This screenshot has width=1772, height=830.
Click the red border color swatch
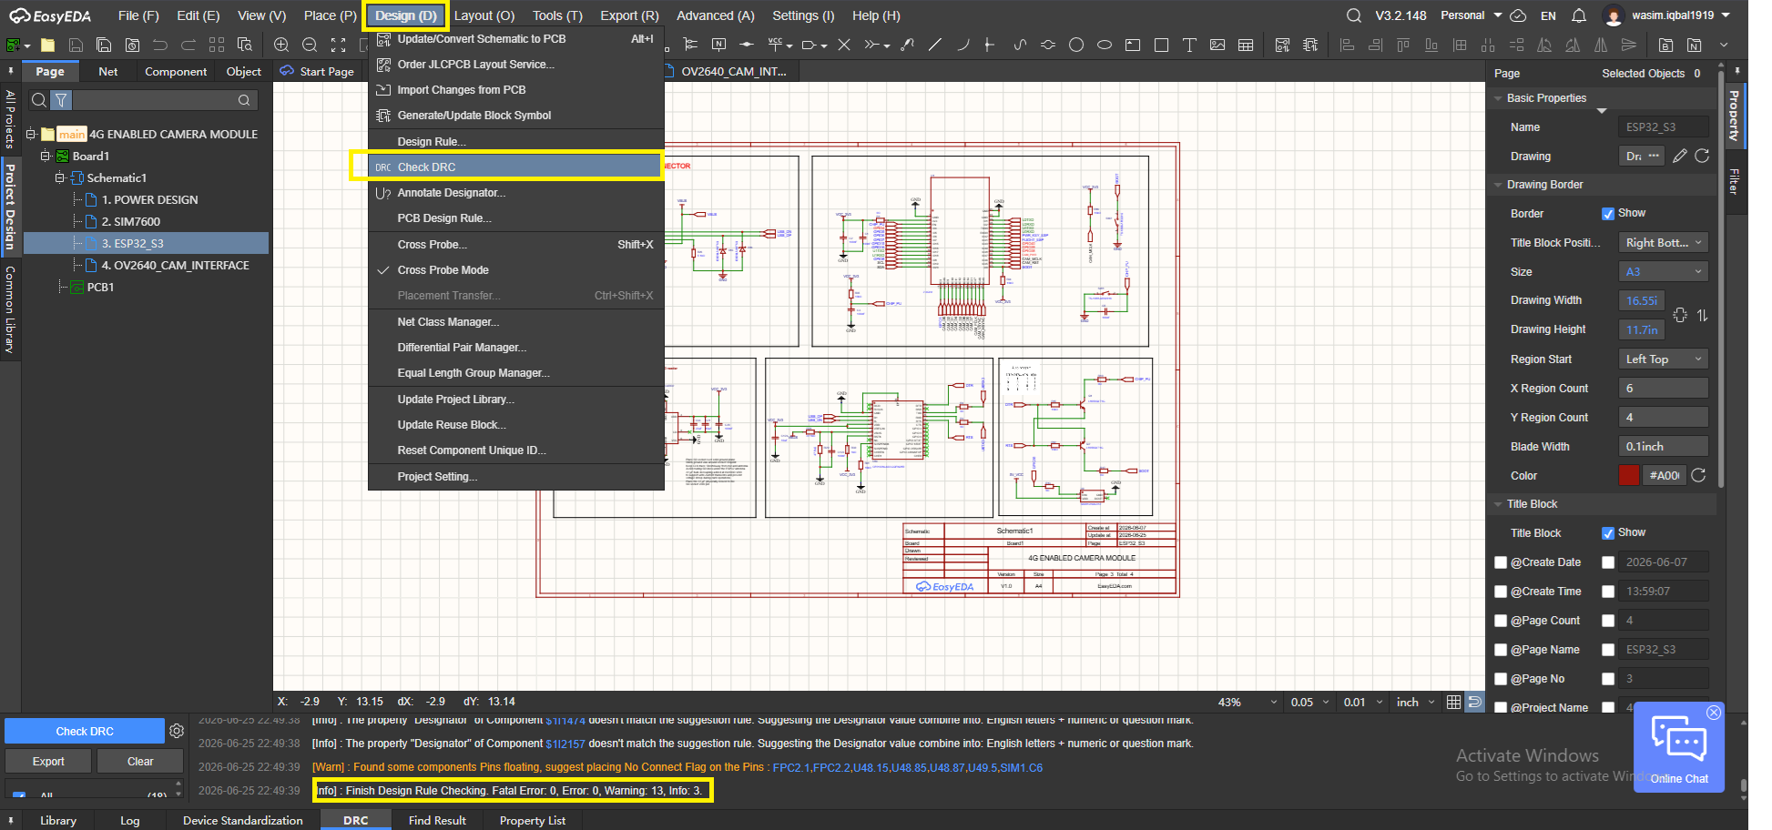pyautogui.click(x=1629, y=475)
